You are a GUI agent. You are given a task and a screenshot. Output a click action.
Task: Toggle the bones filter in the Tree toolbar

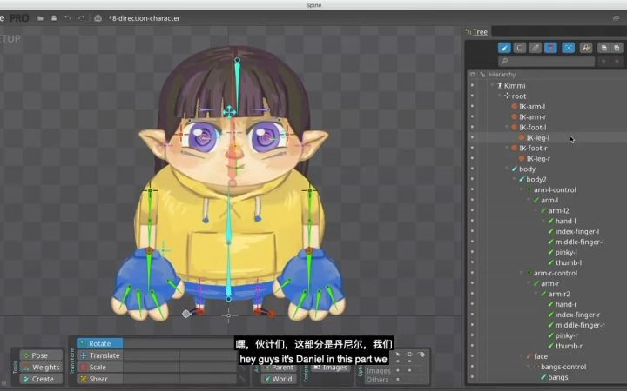tap(504, 48)
